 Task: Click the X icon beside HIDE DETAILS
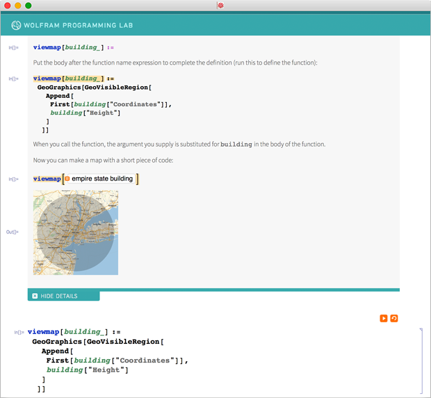click(x=35, y=296)
